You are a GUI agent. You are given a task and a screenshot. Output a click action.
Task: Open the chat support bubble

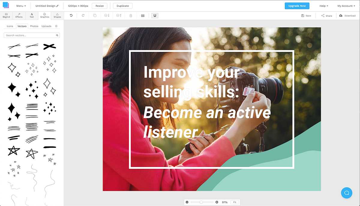tap(346, 193)
